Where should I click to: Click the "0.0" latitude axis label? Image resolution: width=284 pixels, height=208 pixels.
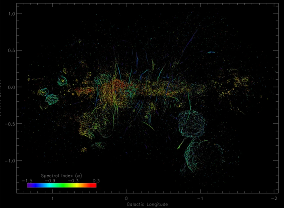pyautogui.click(x=11, y=87)
